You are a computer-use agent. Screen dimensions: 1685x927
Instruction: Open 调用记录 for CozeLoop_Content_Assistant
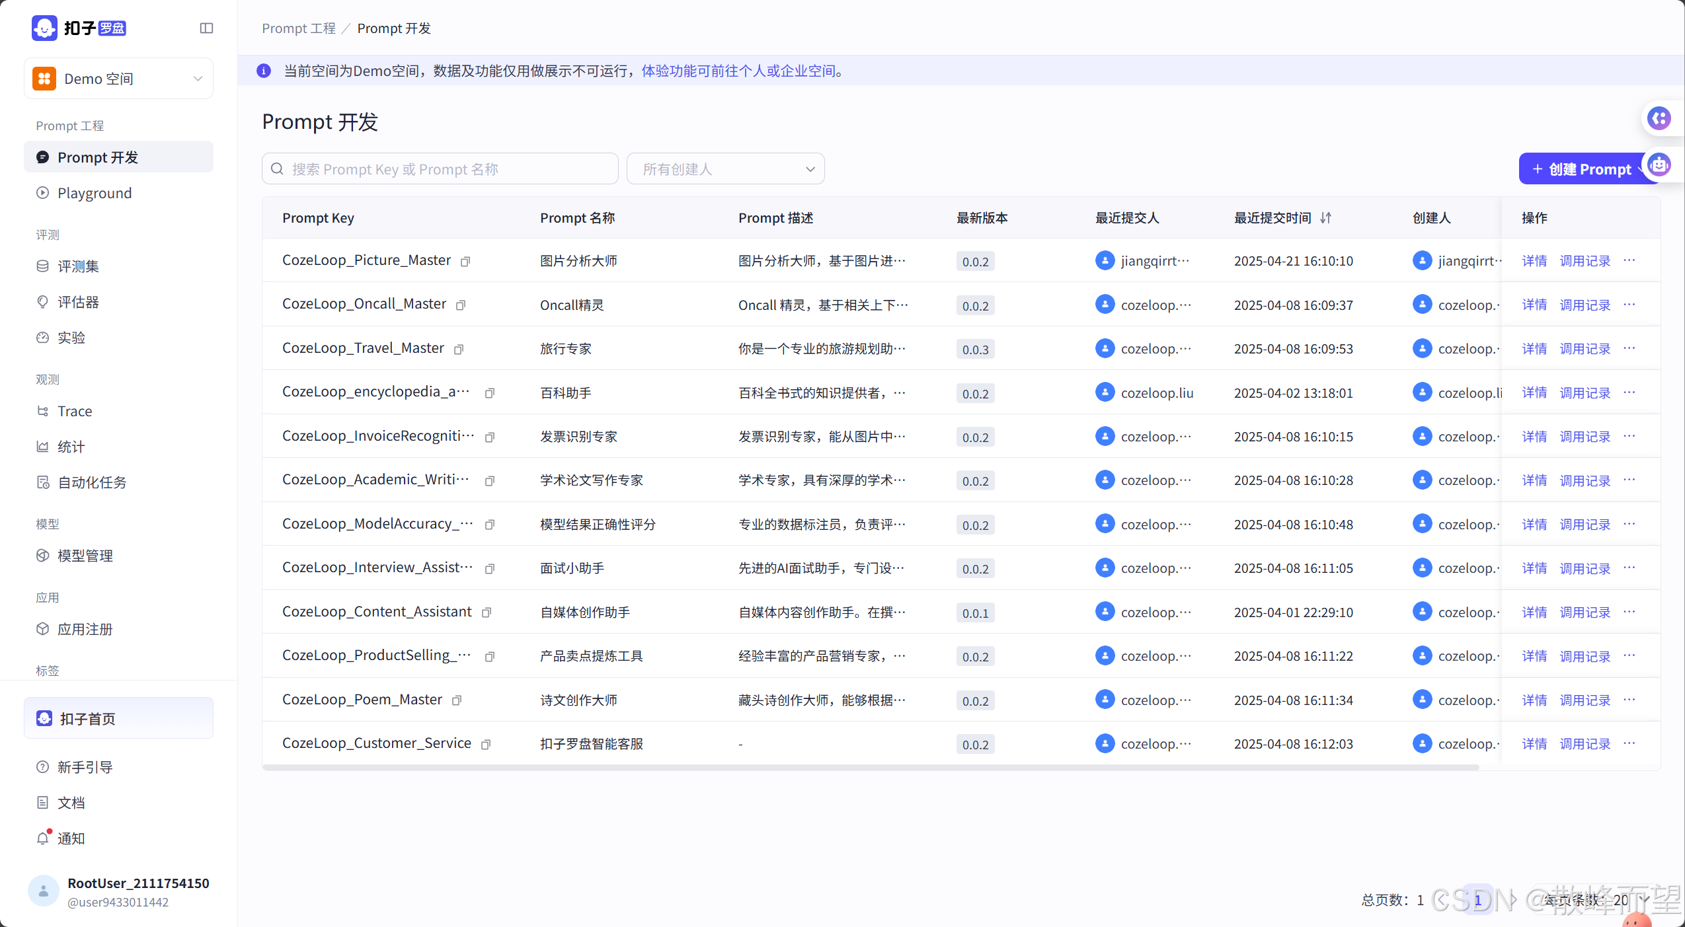tap(1585, 612)
